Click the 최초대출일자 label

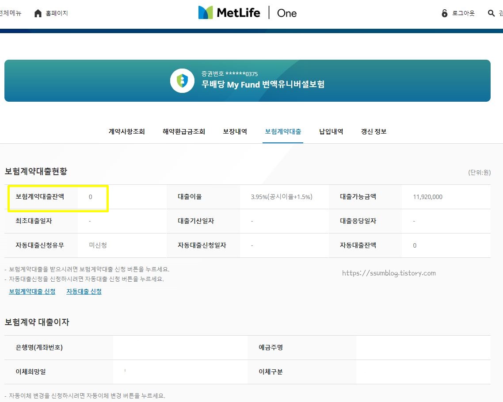pos(34,221)
